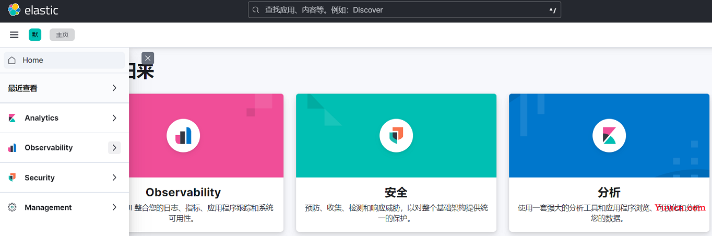The height and width of the screenshot is (236, 712).
Task: Click Observability bar-chart icon in sidebar
Action: (x=12, y=148)
